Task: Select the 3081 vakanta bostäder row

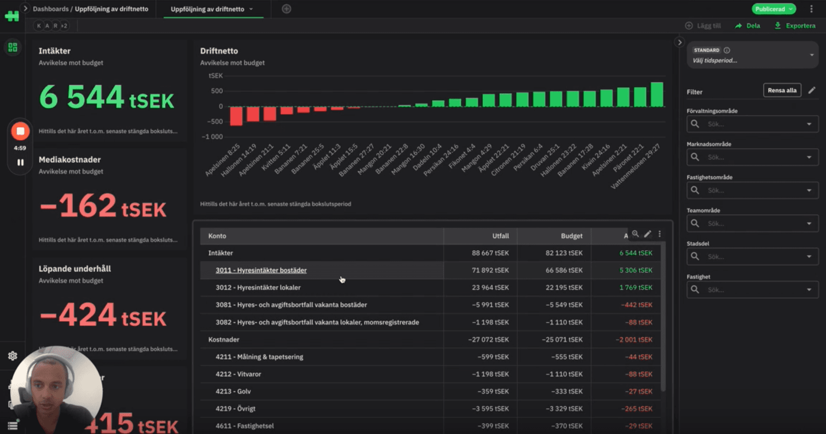Action: pyautogui.click(x=430, y=305)
